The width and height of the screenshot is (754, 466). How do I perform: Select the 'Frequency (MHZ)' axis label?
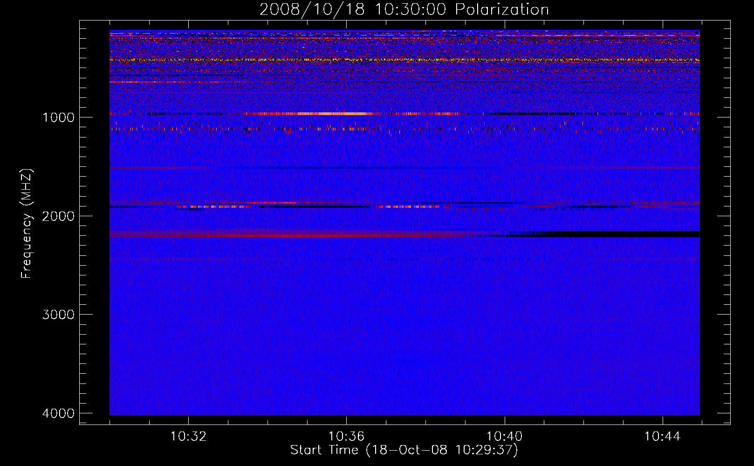coord(27,224)
